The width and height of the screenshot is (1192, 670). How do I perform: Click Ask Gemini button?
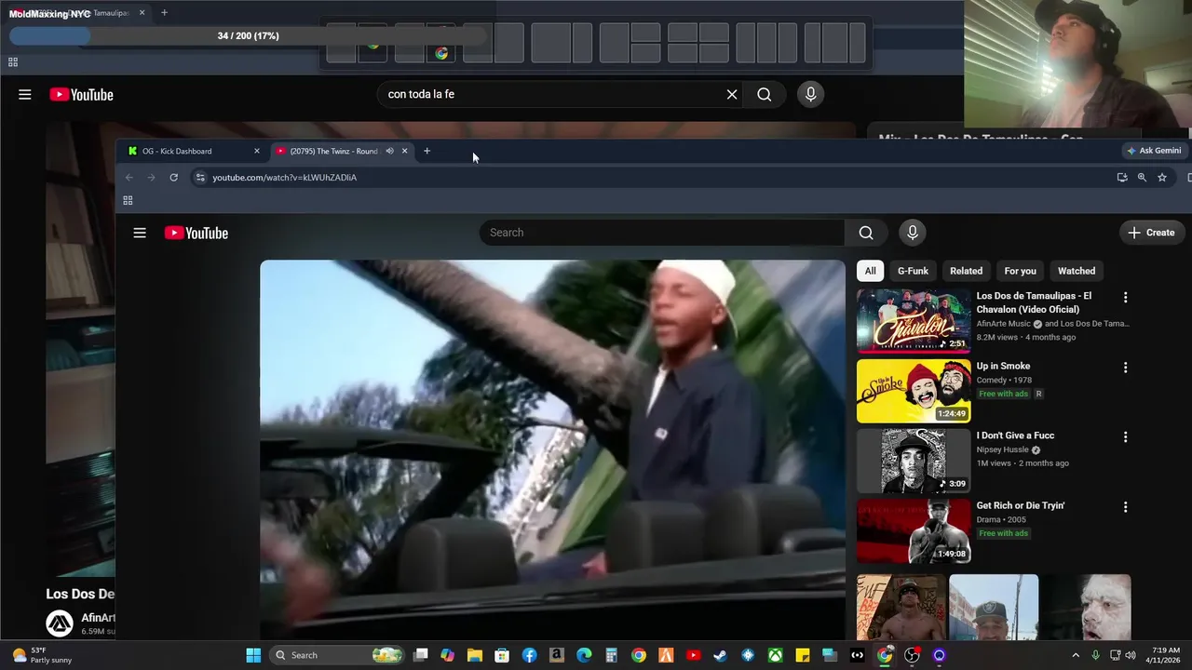(x=1154, y=151)
